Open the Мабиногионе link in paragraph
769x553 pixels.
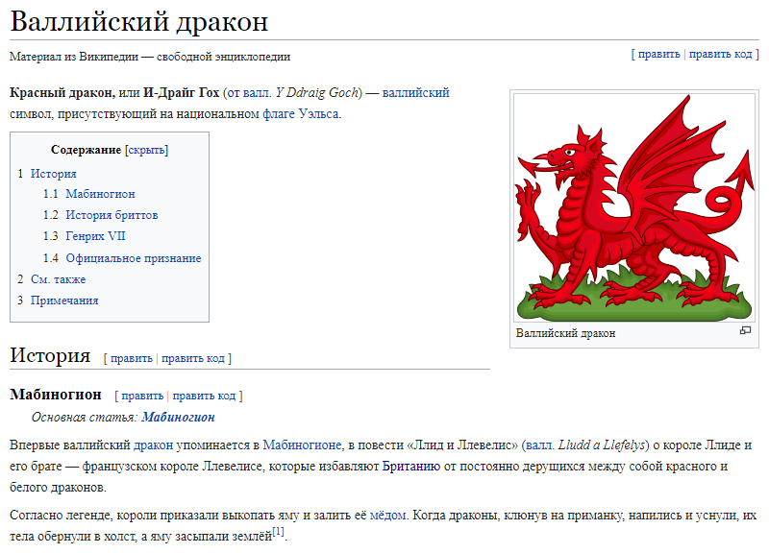click(x=302, y=445)
